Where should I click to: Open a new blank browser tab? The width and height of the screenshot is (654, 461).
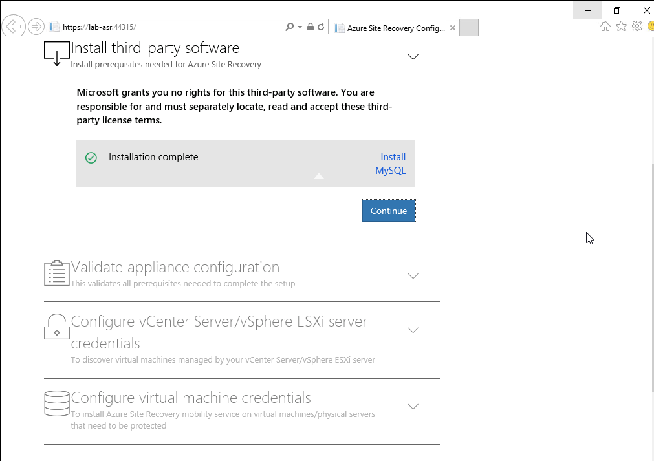click(x=469, y=28)
